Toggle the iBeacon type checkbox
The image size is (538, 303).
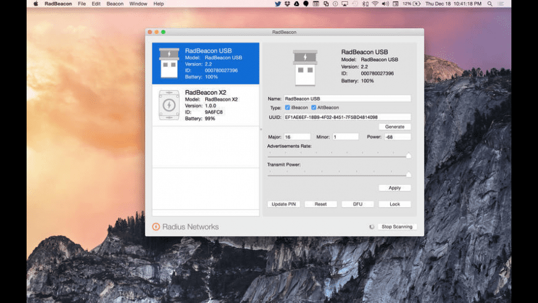(x=288, y=108)
